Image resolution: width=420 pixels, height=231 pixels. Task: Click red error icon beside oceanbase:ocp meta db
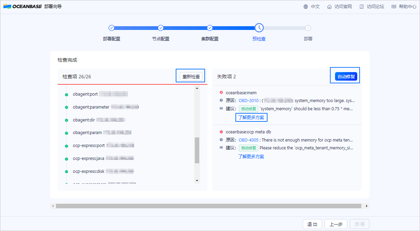click(221, 132)
